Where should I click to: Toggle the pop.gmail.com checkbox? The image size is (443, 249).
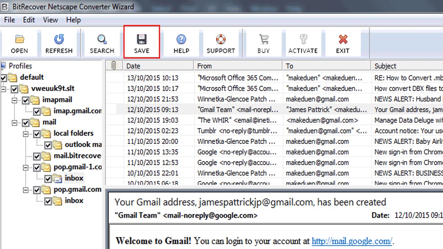tap(37, 190)
